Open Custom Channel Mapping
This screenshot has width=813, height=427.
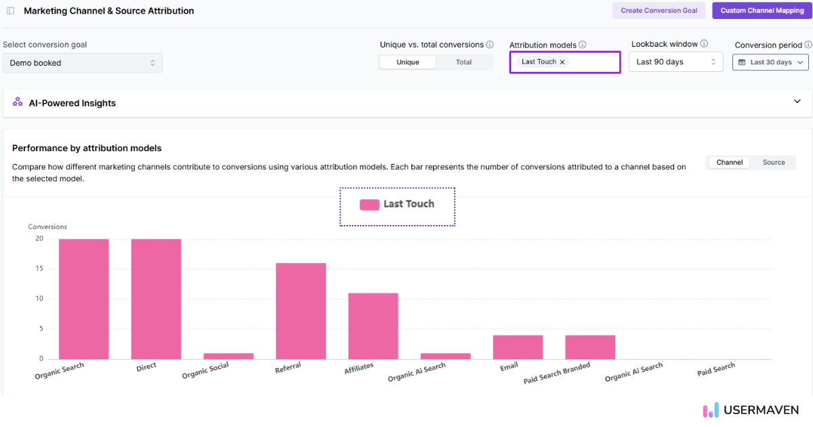[762, 10]
